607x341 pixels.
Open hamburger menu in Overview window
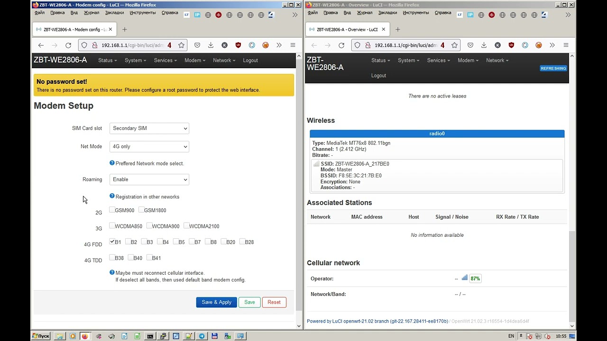click(x=566, y=45)
